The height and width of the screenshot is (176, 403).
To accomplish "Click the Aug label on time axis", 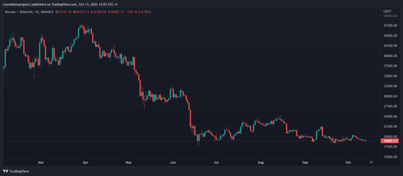I will click(x=261, y=162).
